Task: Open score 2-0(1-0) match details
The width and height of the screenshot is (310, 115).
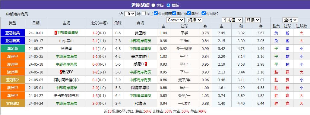Action: click(99, 88)
